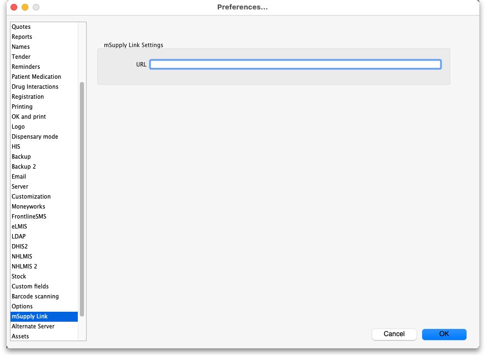Select Dispensary mode in the list
Viewport: 486px width, 355px height.
(34, 136)
